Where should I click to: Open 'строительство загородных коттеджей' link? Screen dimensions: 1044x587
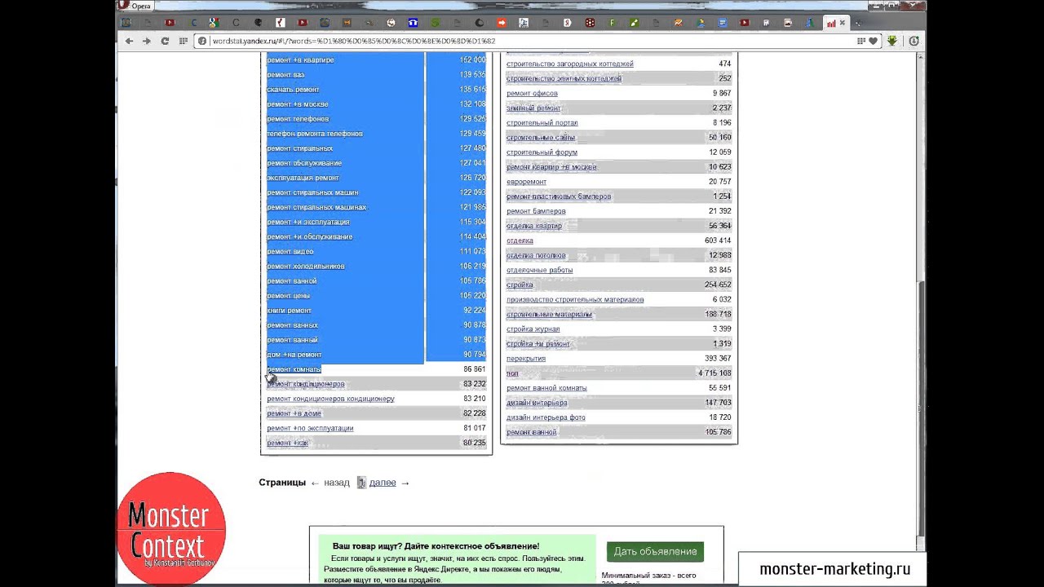coord(569,64)
